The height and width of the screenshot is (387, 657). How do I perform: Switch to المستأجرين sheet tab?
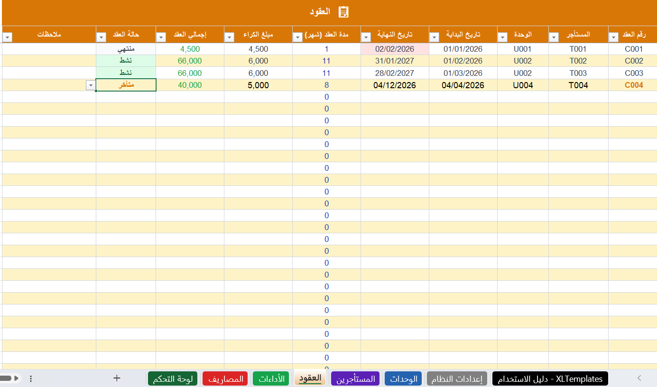[355, 379]
